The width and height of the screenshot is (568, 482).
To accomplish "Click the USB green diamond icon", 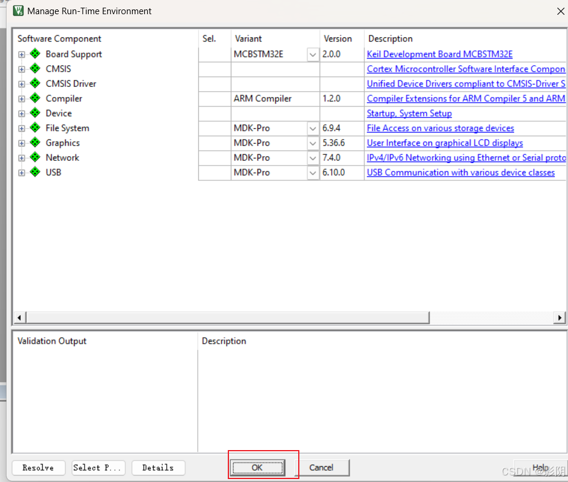I will point(35,172).
